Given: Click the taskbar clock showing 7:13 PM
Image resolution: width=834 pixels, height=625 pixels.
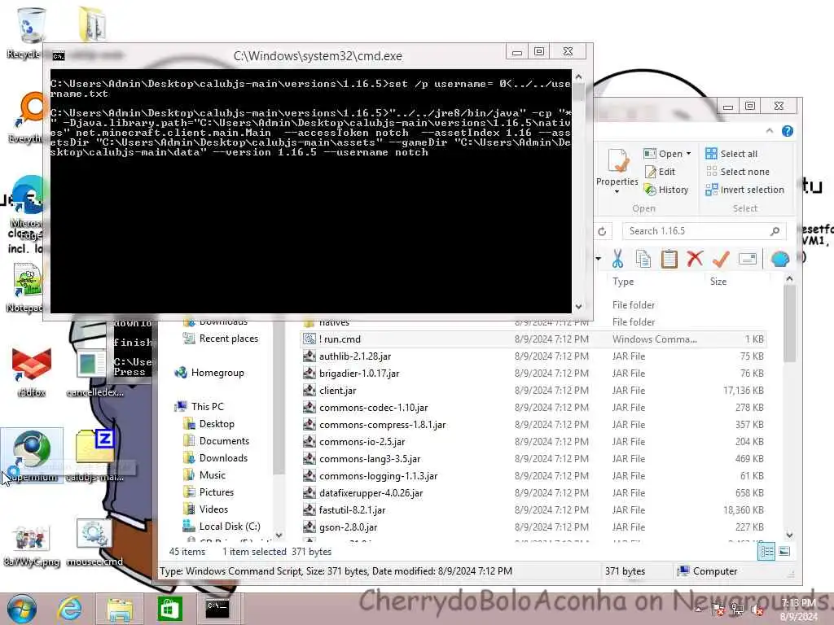Looking at the screenshot, I should 798,609.
